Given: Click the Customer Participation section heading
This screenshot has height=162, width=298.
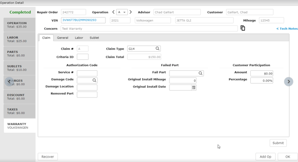Looking at the screenshot, I should 251,65.
